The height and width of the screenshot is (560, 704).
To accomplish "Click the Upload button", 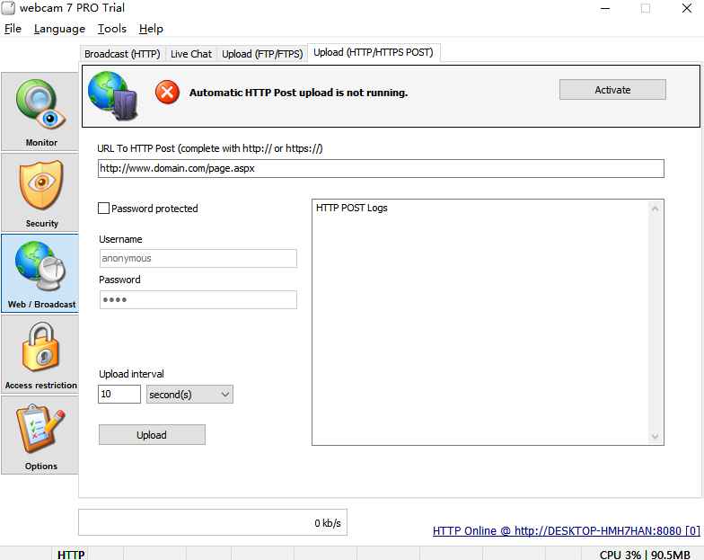I will tap(152, 435).
